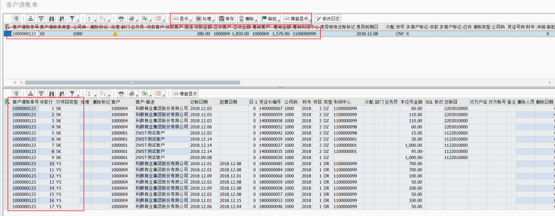Click the 修改日志 change log button
Image resolution: width=555 pixels, height=216 pixels.
328,19
